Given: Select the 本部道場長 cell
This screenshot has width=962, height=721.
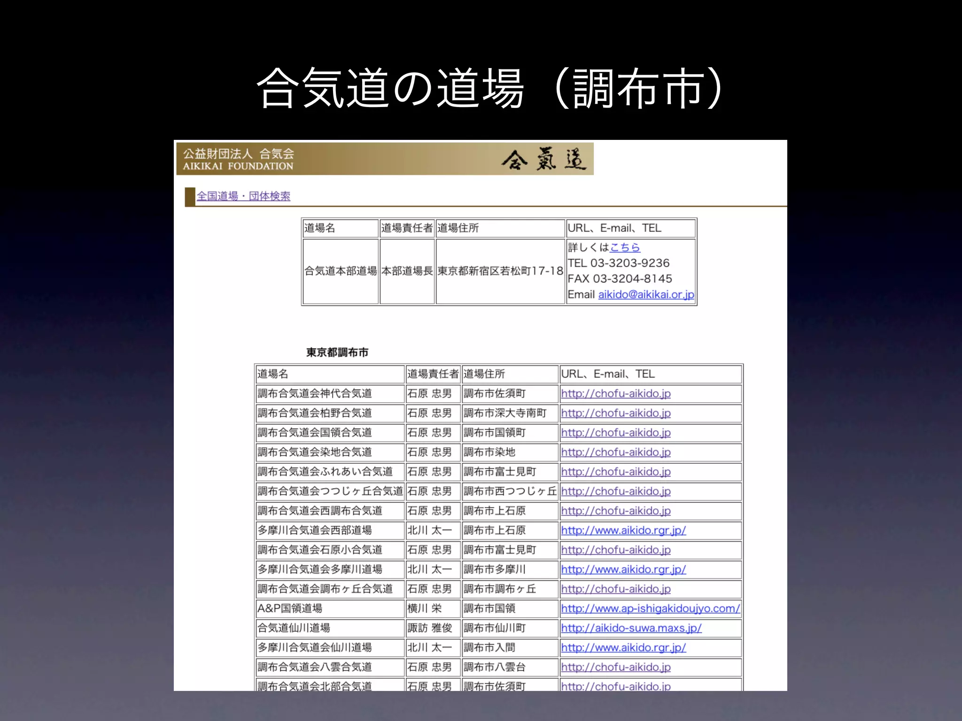Looking at the screenshot, I should pyautogui.click(x=407, y=271).
